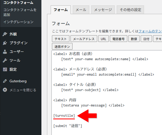
Task: Switch to the メール tab
Action: 81,10
